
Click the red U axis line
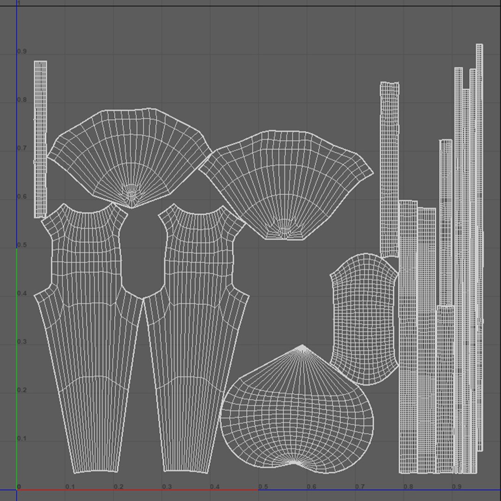coord(137,490)
